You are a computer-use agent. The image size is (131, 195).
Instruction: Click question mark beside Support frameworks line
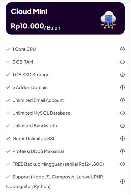pyautogui.click(x=122, y=181)
